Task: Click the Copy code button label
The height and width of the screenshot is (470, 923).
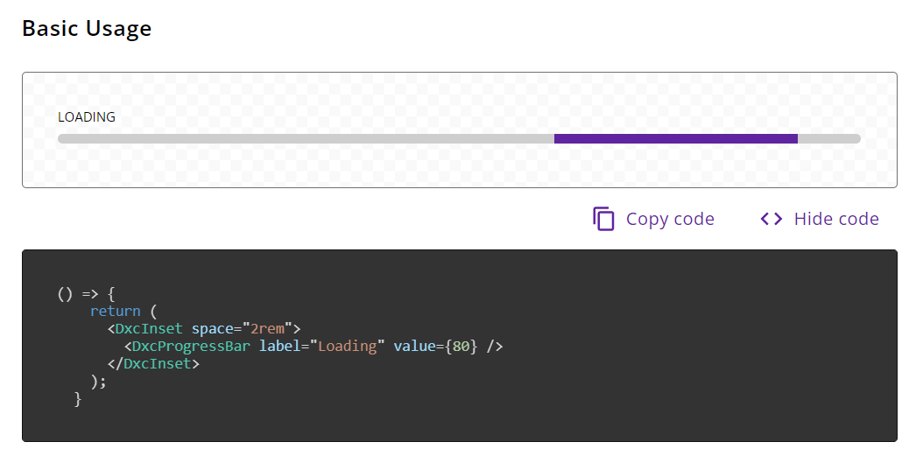Action: pyautogui.click(x=670, y=219)
